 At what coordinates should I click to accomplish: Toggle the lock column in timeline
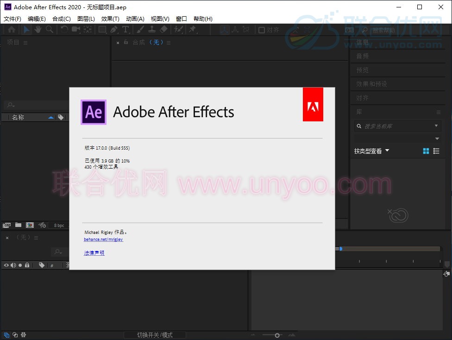tap(27, 265)
